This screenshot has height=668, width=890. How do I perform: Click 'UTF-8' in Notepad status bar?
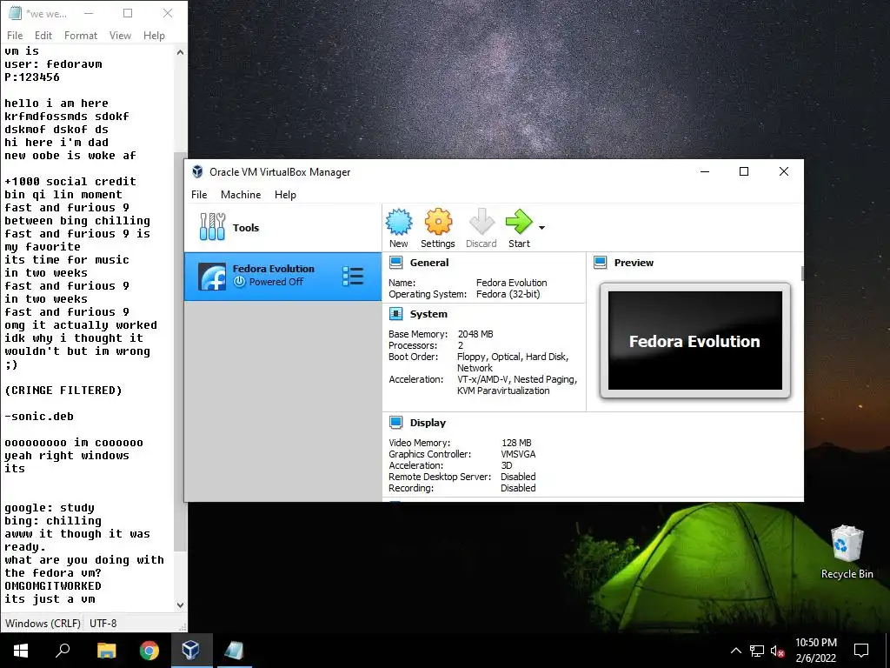coord(103,623)
